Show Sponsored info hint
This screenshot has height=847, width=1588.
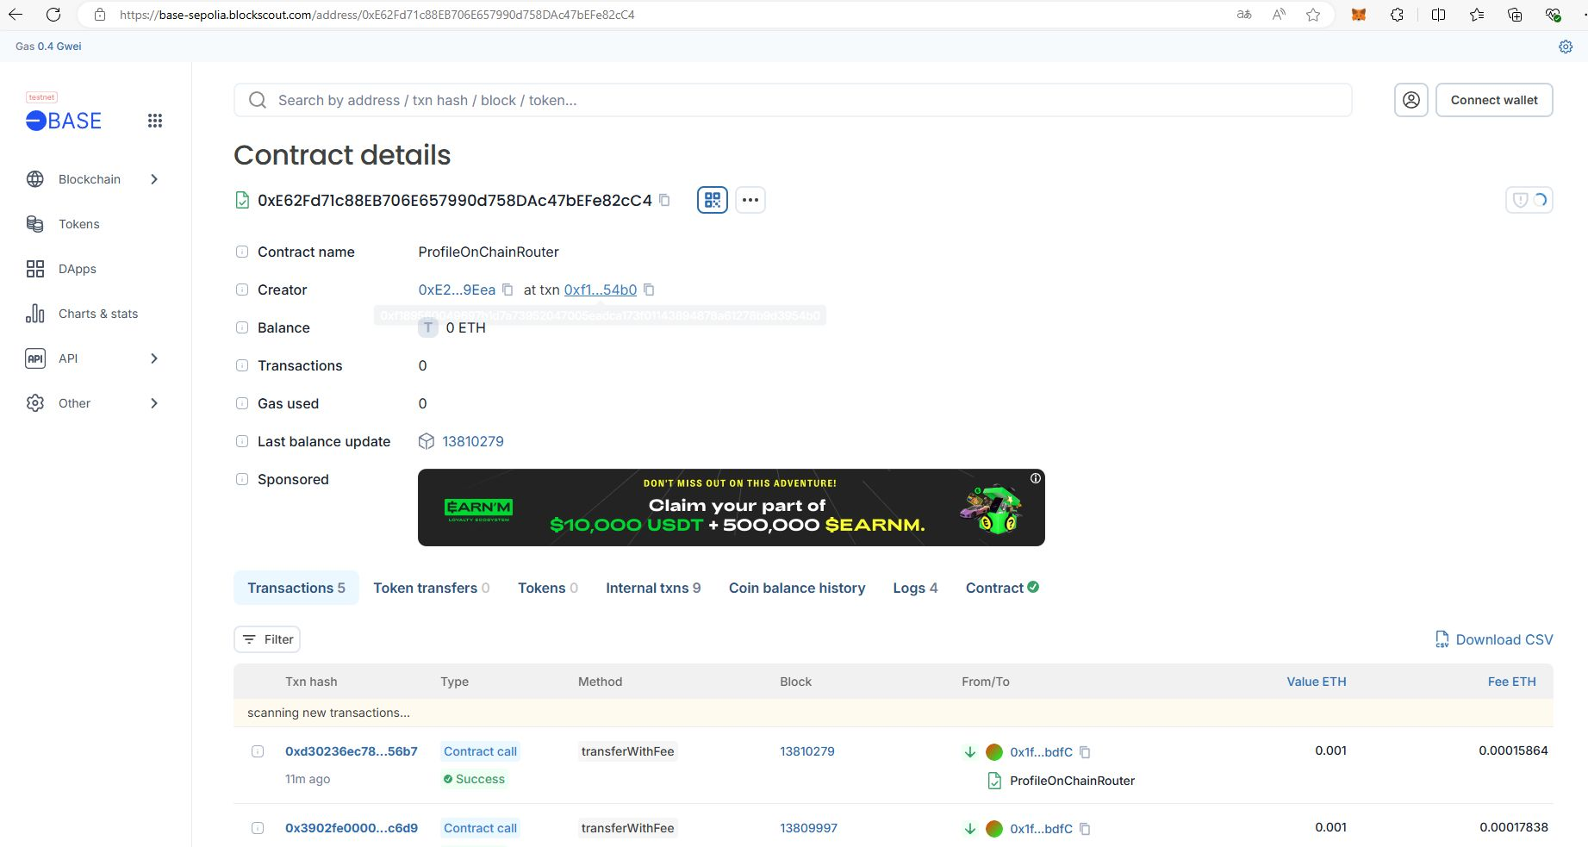tap(242, 479)
